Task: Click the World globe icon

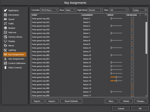Action: coord(5,46)
